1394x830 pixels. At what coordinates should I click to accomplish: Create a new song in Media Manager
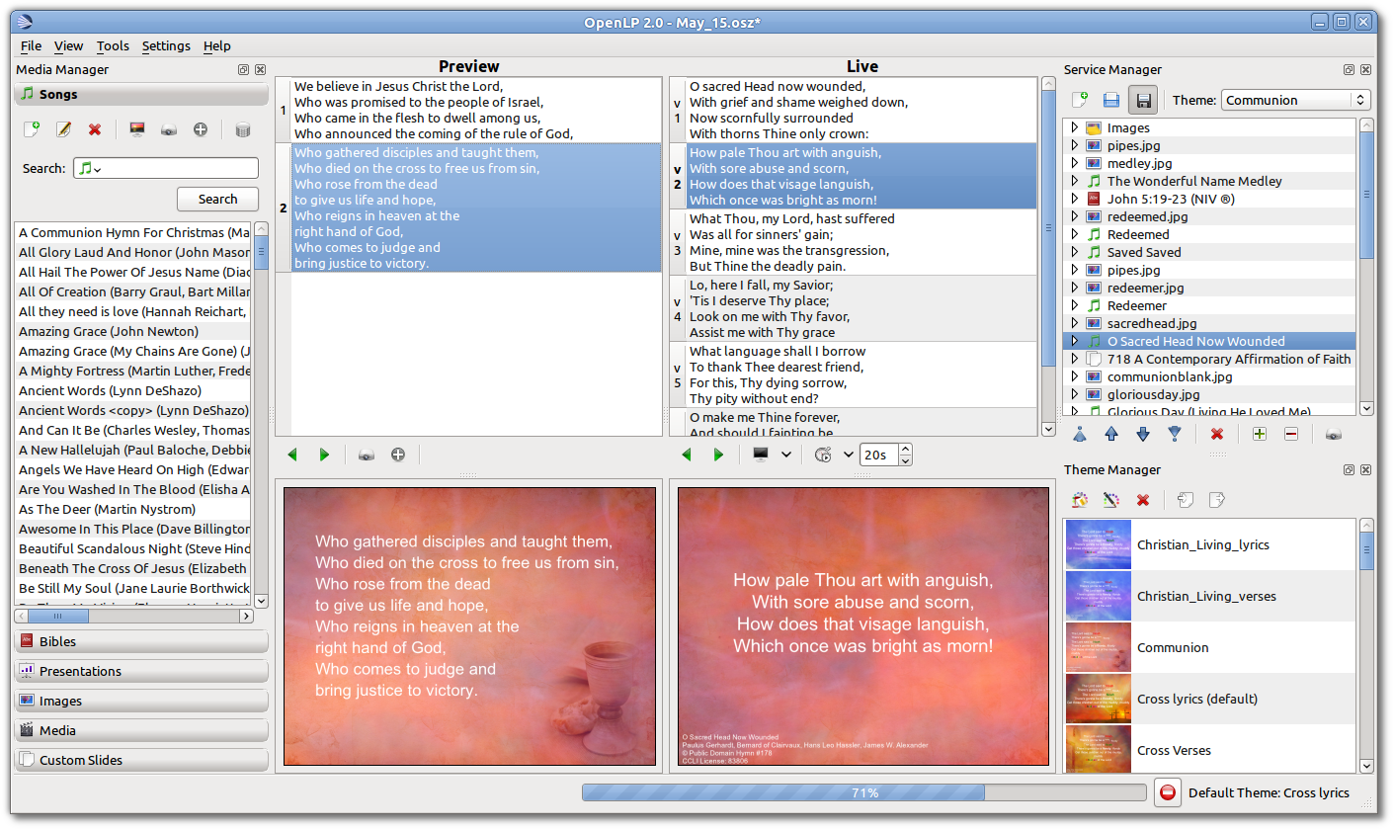pyautogui.click(x=32, y=129)
